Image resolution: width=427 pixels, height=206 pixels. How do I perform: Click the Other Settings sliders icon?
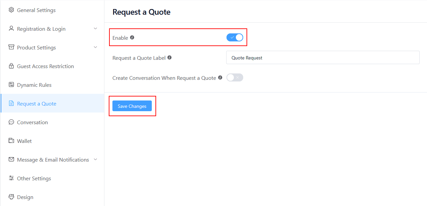[11, 178]
